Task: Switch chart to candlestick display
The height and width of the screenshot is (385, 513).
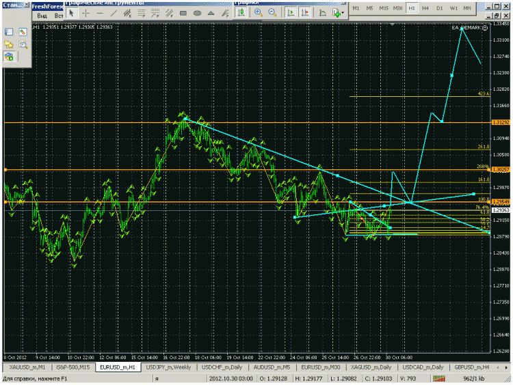Action: [x=241, y=12]
